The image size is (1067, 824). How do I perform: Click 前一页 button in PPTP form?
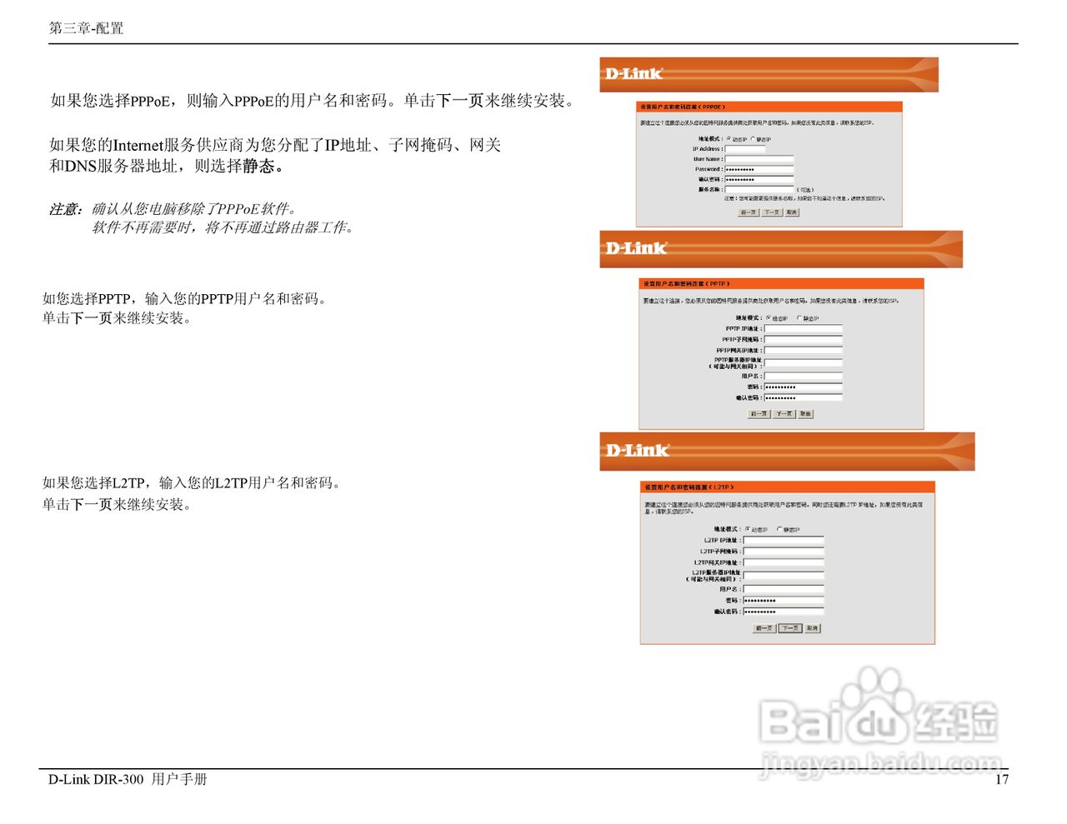click(759, 414)
